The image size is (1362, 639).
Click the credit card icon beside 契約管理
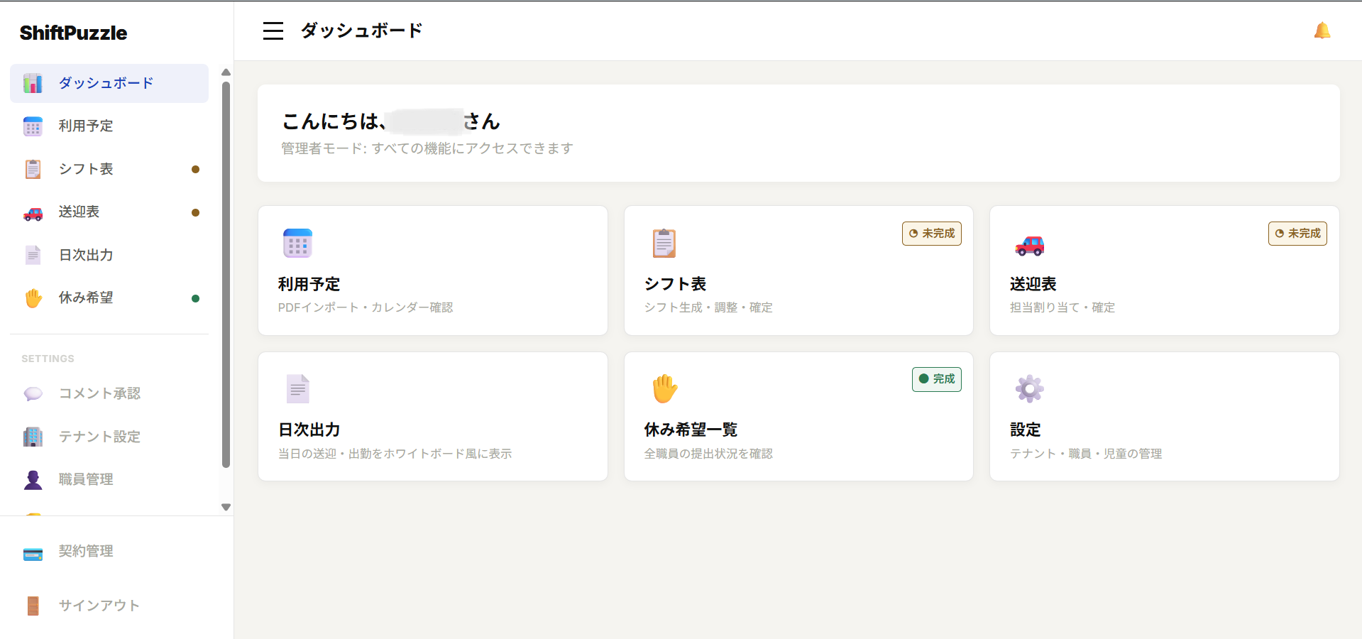coord(33,553)
